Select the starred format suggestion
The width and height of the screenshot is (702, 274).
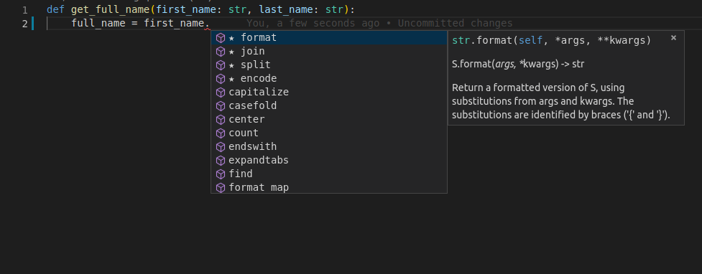click(x=328, y=38)
